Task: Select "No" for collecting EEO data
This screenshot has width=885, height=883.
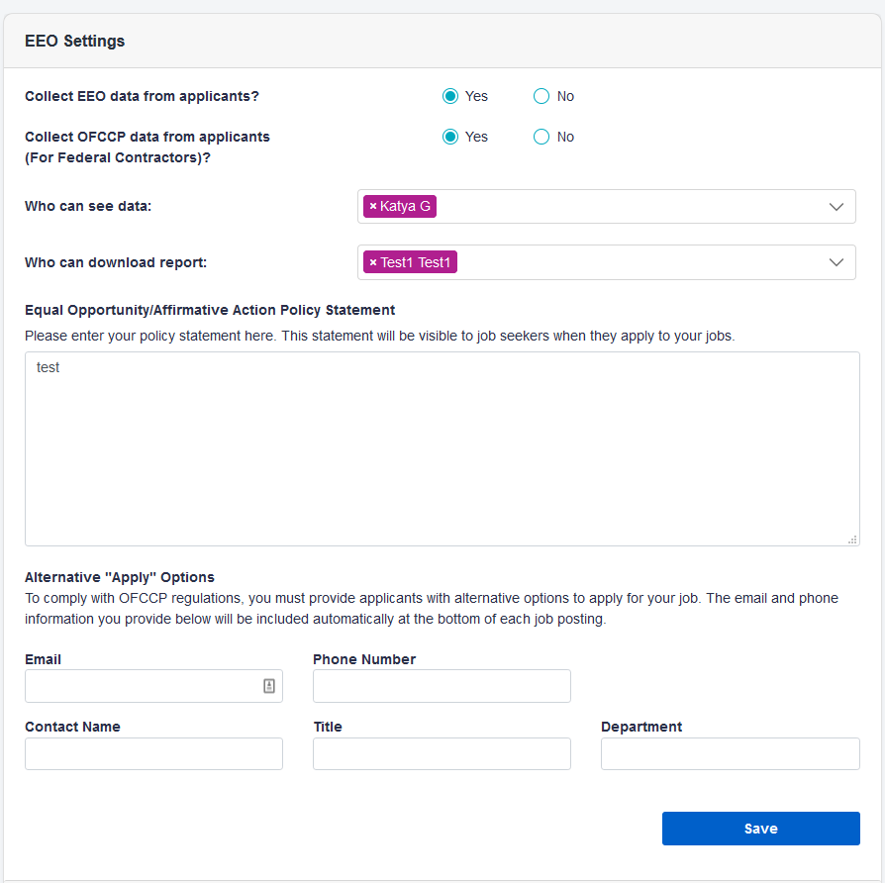Action: click(x=541, y=96)
